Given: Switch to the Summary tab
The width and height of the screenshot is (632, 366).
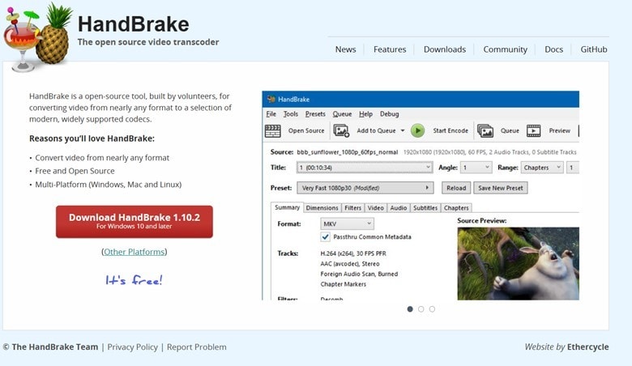Looking at the screenshot, I should tap(287, 207).
